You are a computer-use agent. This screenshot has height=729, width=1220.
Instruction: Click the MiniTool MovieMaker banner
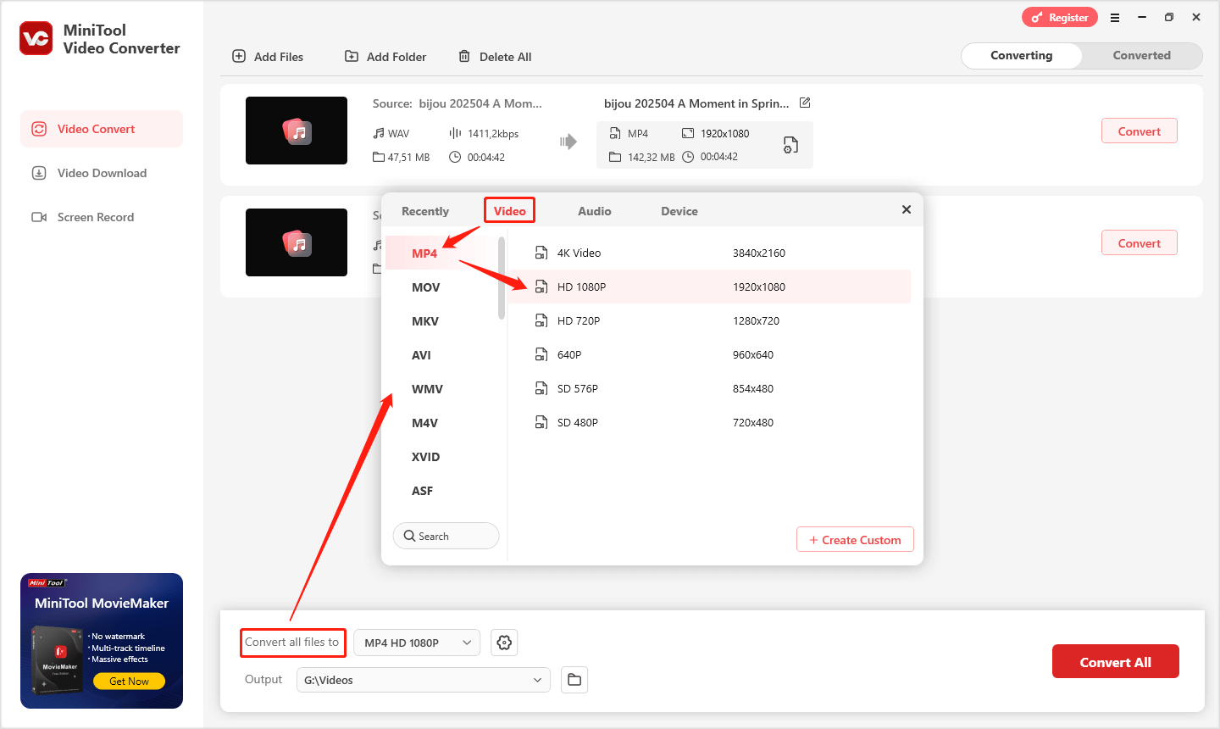point(102,641)
